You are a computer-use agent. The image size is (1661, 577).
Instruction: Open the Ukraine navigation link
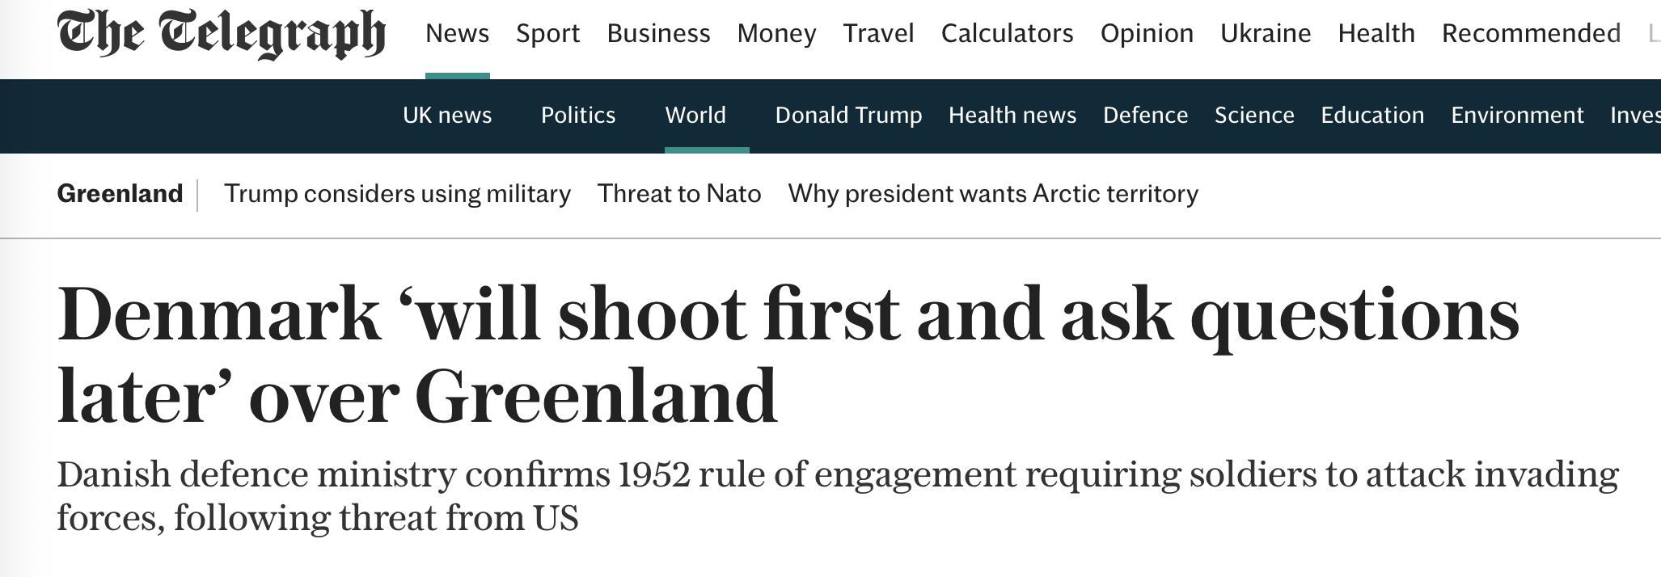pos(1266,33)
